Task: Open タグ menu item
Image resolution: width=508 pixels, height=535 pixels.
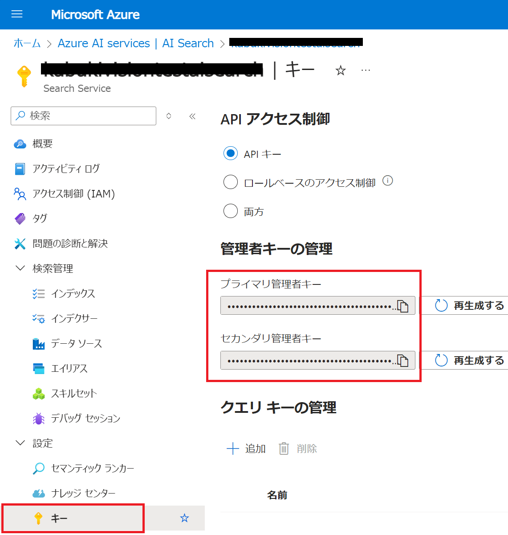Action: [x=40, y=218]
